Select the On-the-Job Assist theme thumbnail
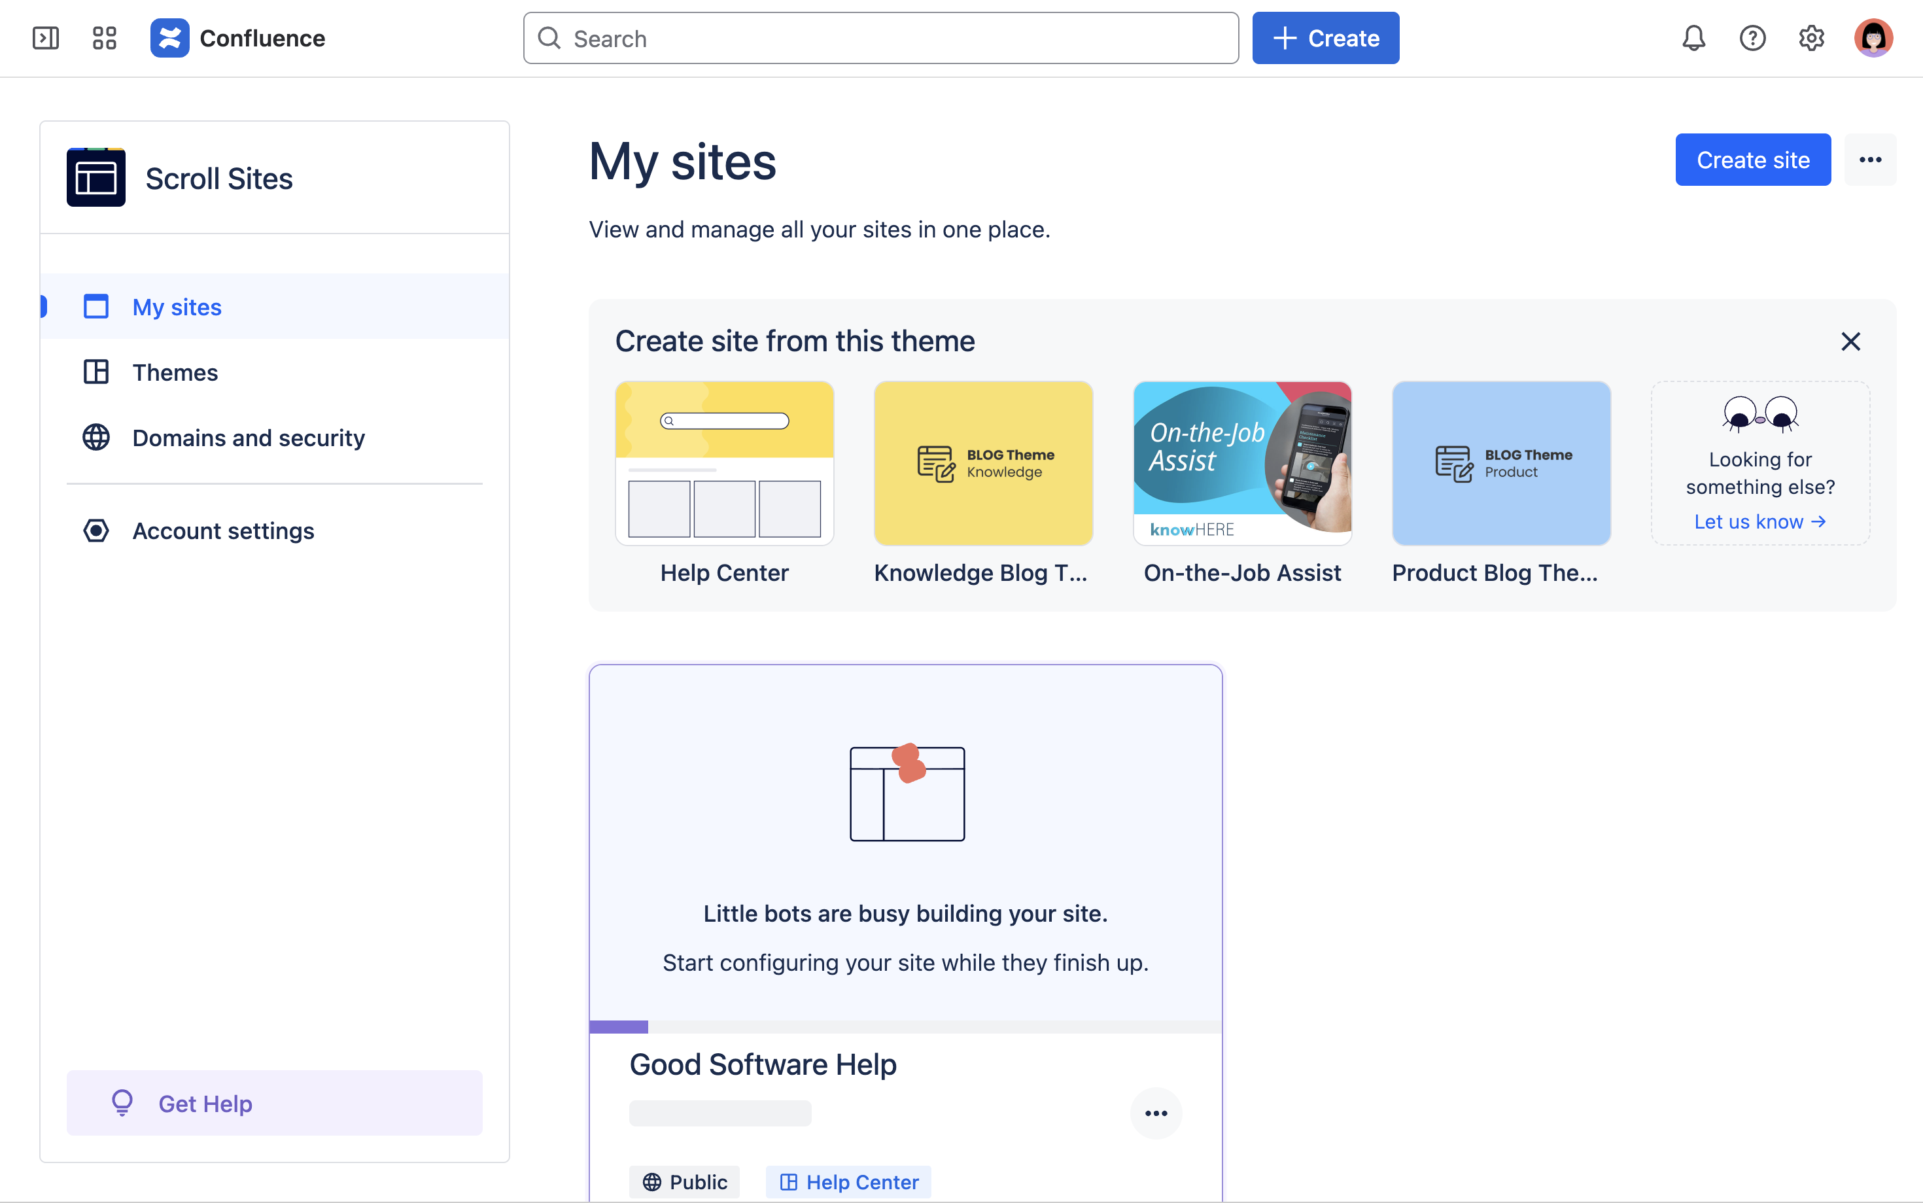 click(1242, 463)
